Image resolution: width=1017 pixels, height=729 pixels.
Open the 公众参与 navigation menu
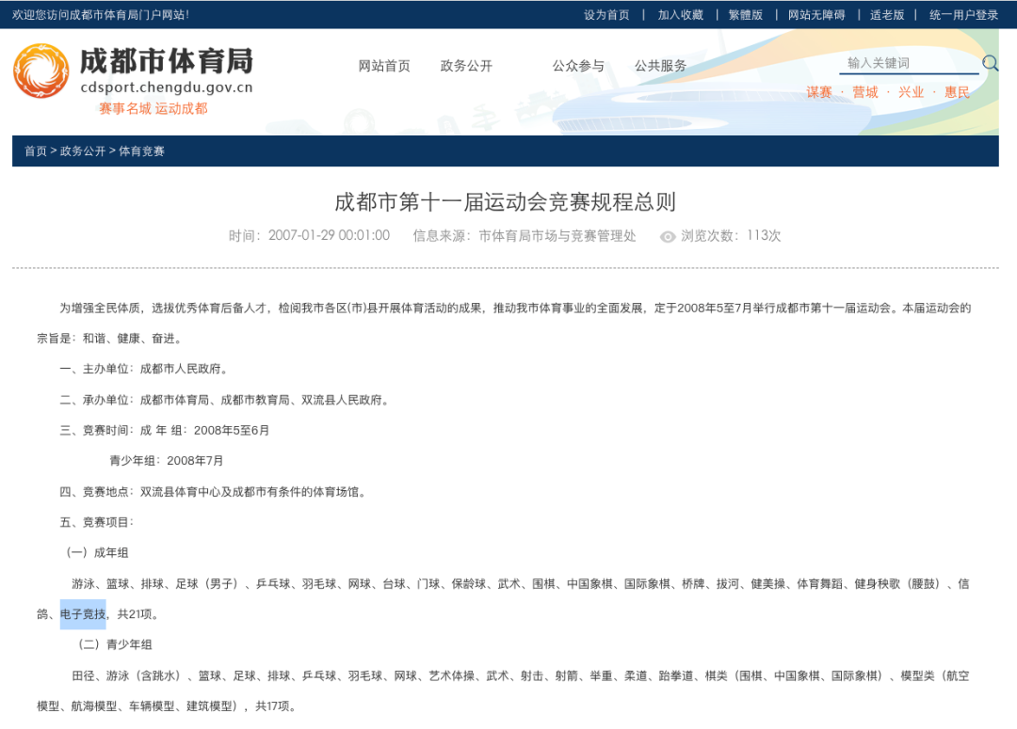point(578,66)
